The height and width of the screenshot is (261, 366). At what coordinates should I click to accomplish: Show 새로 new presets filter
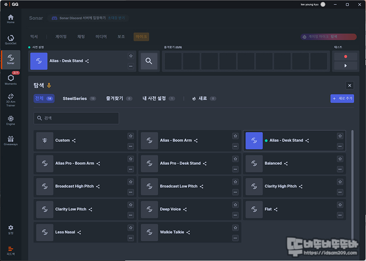[204, 99]
